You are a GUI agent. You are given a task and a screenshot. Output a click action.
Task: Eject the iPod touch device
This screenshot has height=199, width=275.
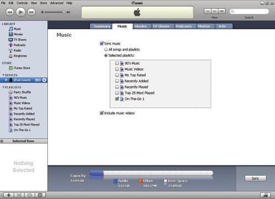pos(44,80)
